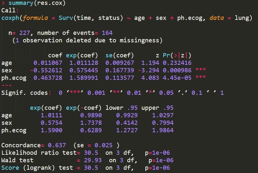Select the Score (logrank) p=1e-06 value
258x173 pixels.
157,168
